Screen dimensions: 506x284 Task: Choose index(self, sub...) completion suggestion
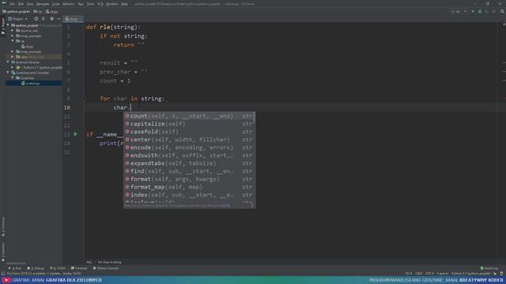point(189,195)
